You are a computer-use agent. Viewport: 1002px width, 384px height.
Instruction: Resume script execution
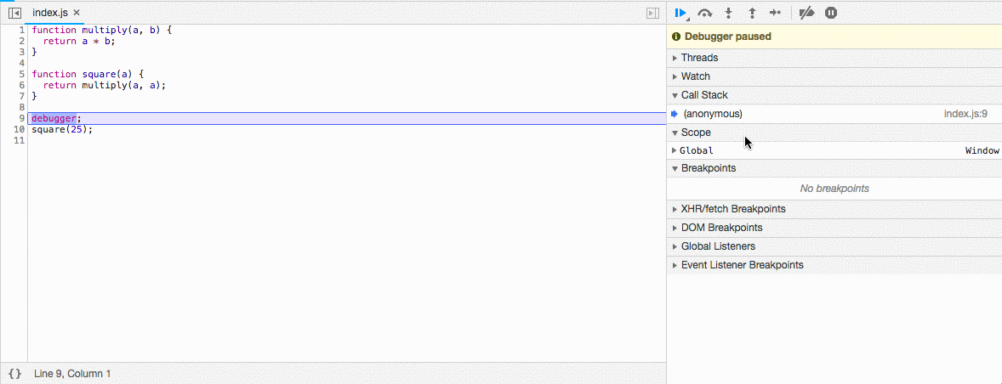tap(680, 13)
